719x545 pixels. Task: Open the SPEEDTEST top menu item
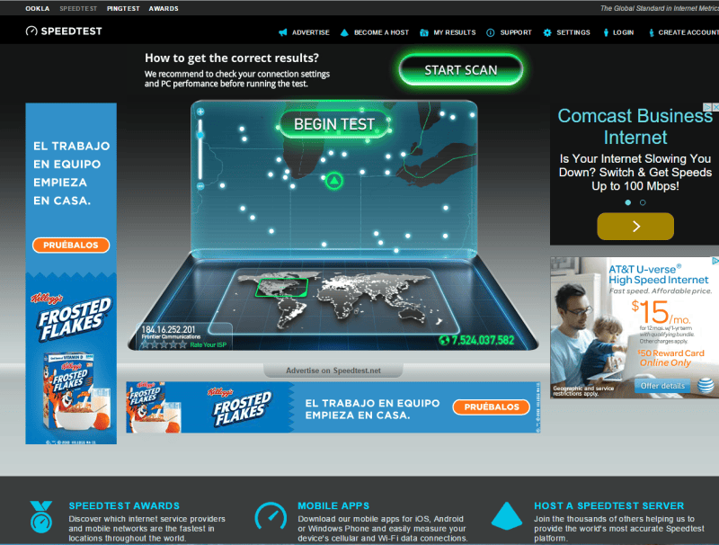coord(78,8)
